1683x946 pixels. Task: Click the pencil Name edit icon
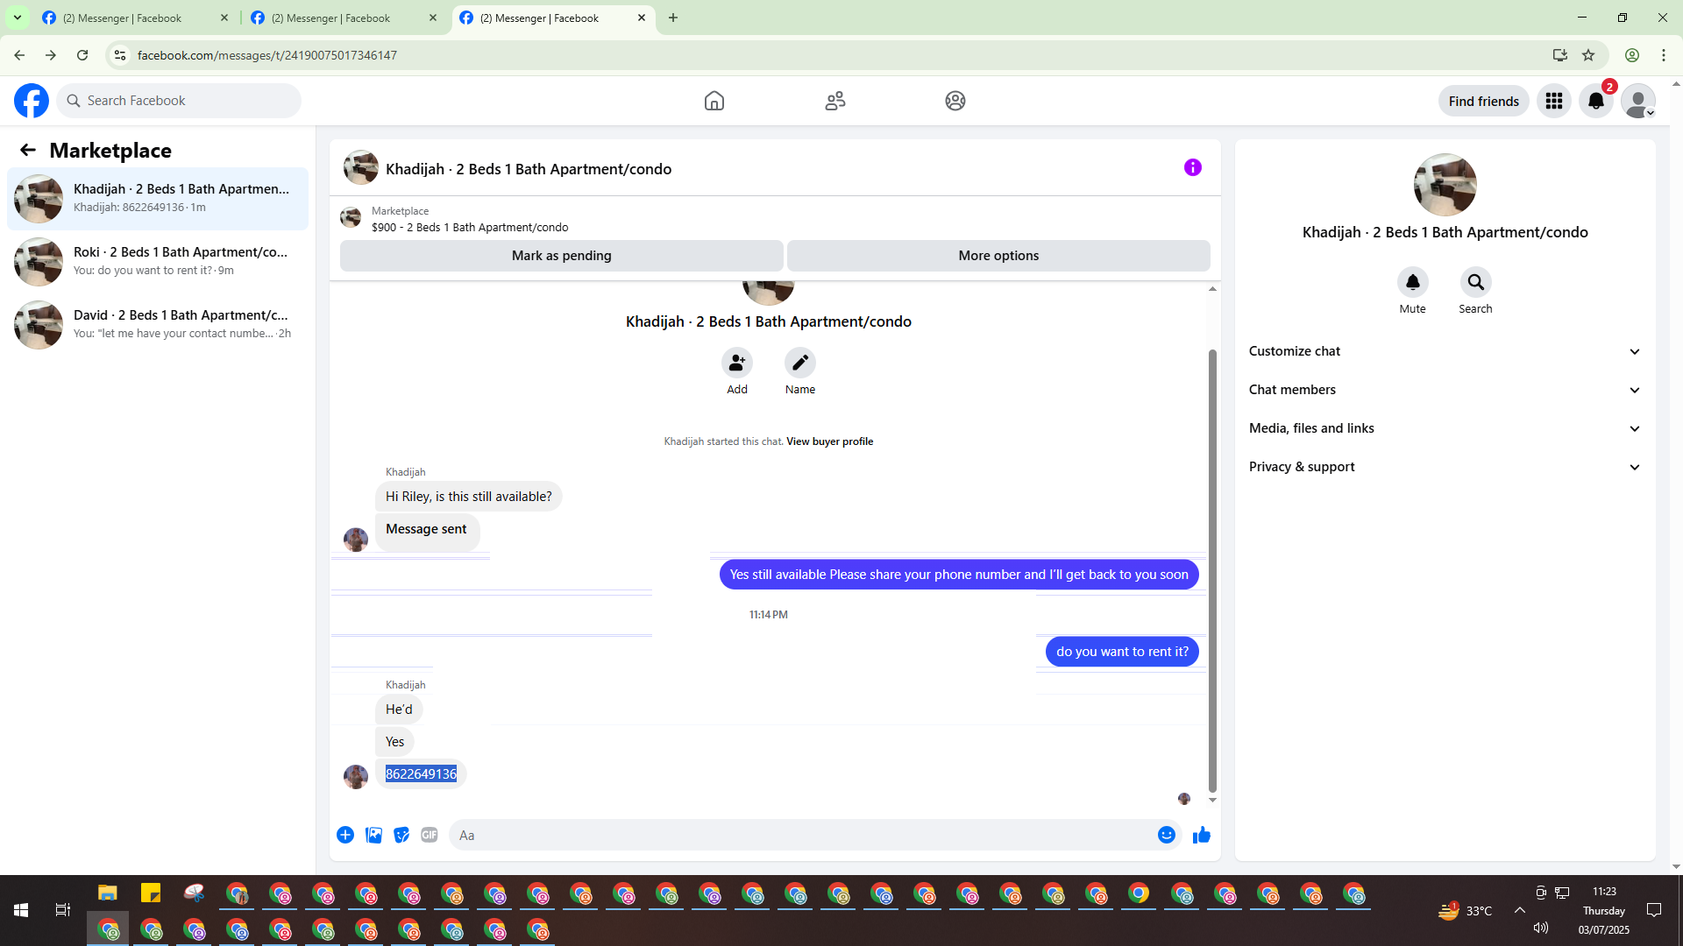tap(799, 363)
